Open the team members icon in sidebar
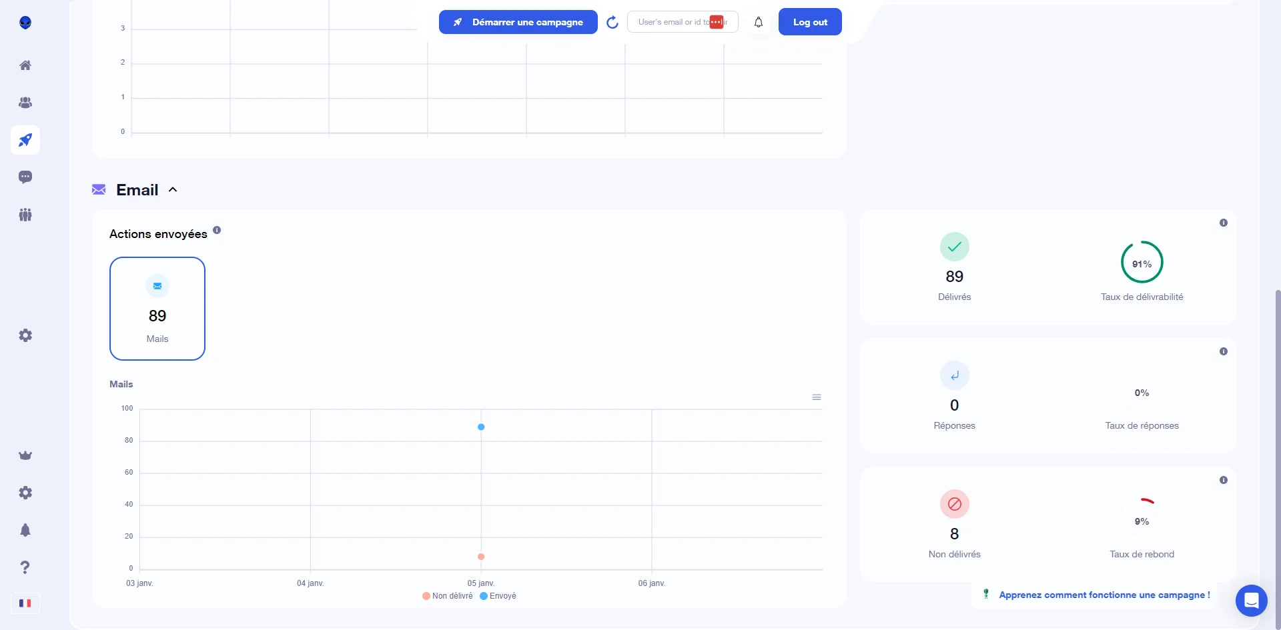Image resolution: width=1281 pixels, height=630 pixels. point(25,215)
